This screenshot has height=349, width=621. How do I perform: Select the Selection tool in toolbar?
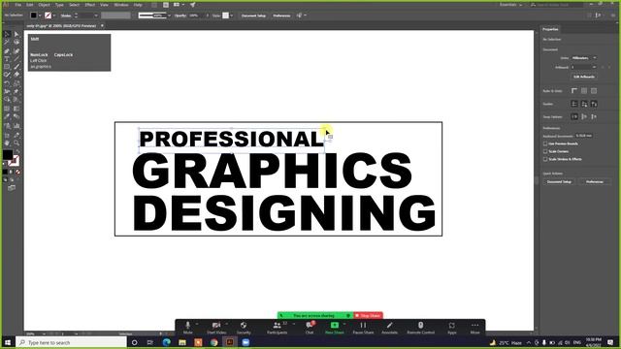click(x=7, y=34)
